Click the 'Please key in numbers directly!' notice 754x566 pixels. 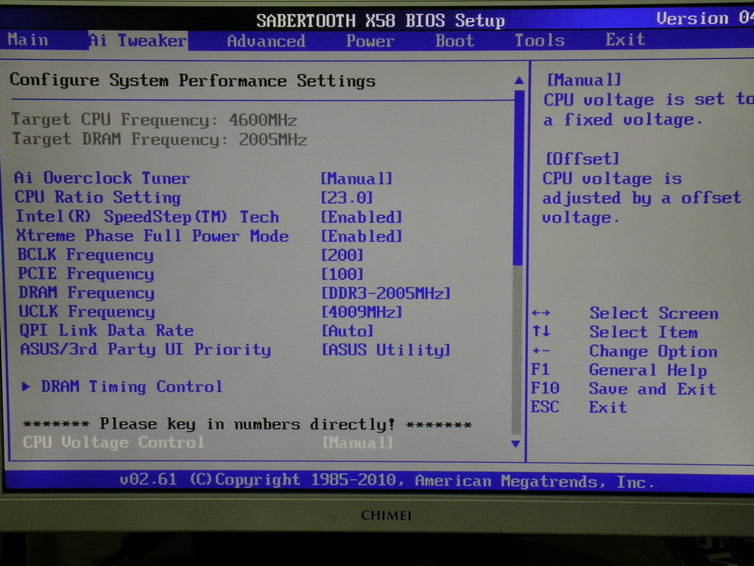click(x=247, y=424)
